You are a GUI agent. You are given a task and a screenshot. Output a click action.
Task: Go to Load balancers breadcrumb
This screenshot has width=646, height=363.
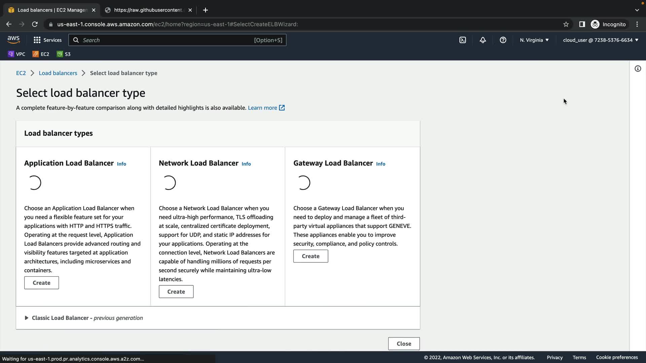[x=58, y=73]
